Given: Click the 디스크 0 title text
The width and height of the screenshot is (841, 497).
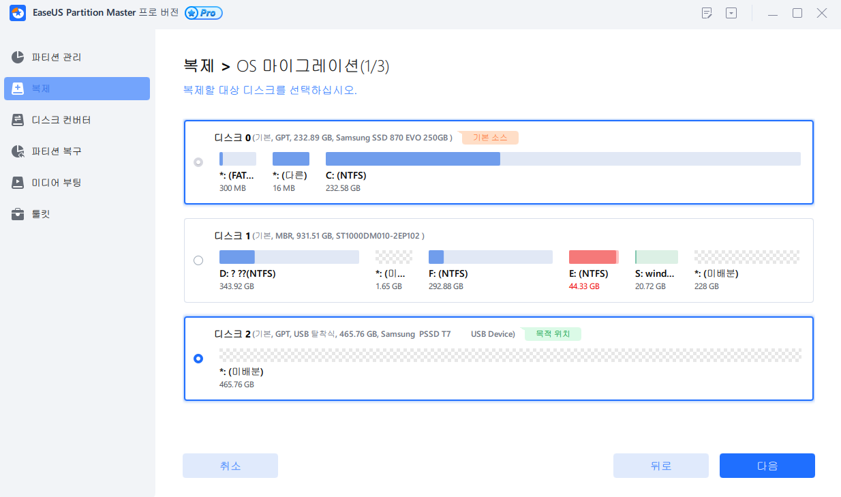Looking at the screenshot, I should pyautogui.click(x=232, y=138).
